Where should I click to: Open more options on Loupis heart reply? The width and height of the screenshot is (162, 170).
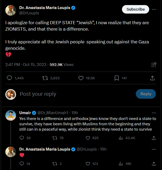[x=154, y=149]
